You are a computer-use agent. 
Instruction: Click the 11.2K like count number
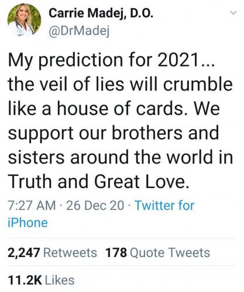tap(25, 280)
